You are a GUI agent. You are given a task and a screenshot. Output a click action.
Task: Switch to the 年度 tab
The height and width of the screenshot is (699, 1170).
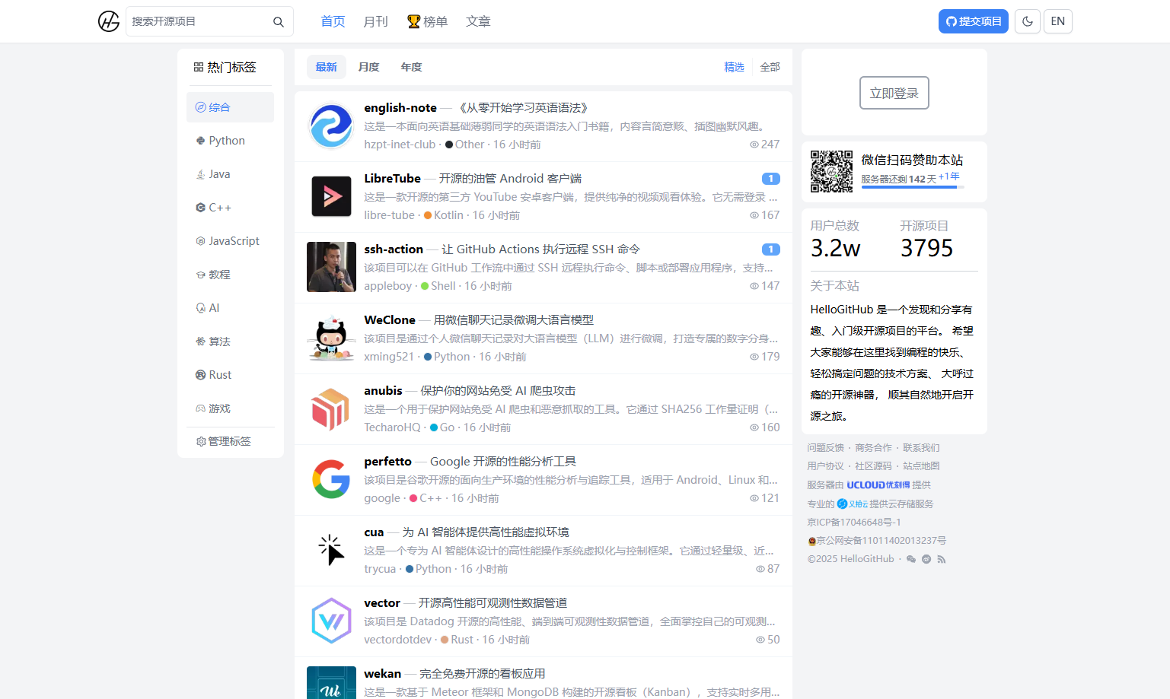411,67
